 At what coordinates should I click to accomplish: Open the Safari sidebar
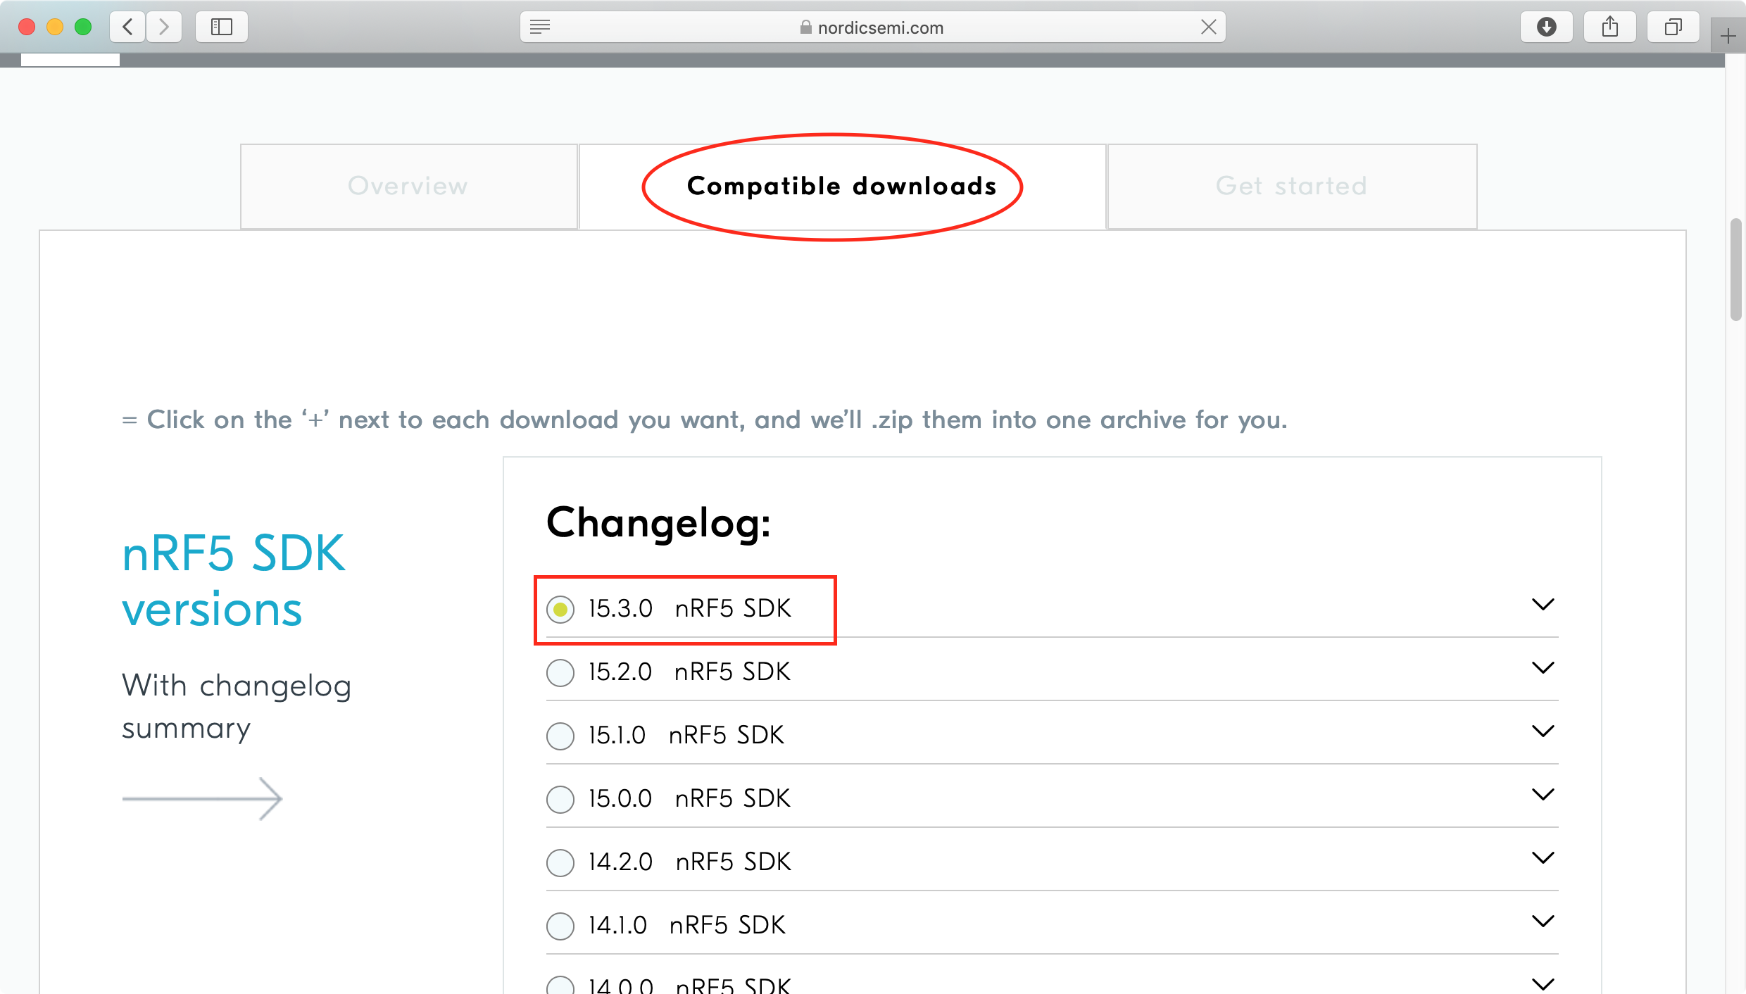[x=221, y=27]
